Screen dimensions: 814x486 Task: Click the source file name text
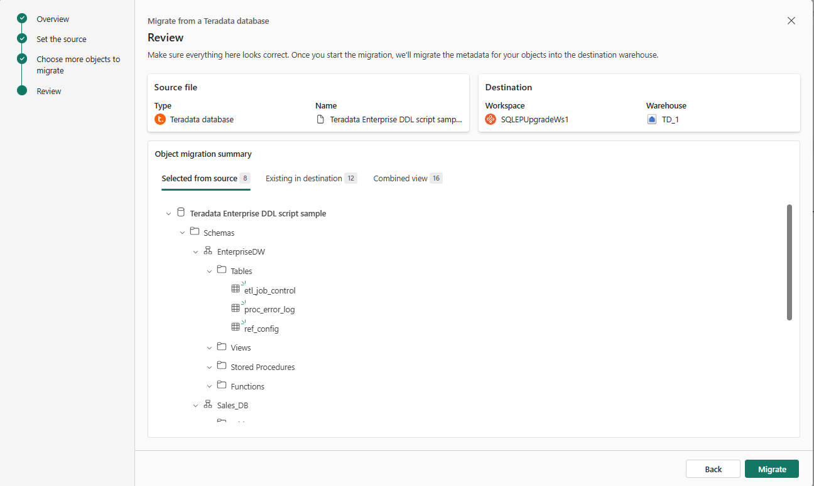tap(396, 119)
